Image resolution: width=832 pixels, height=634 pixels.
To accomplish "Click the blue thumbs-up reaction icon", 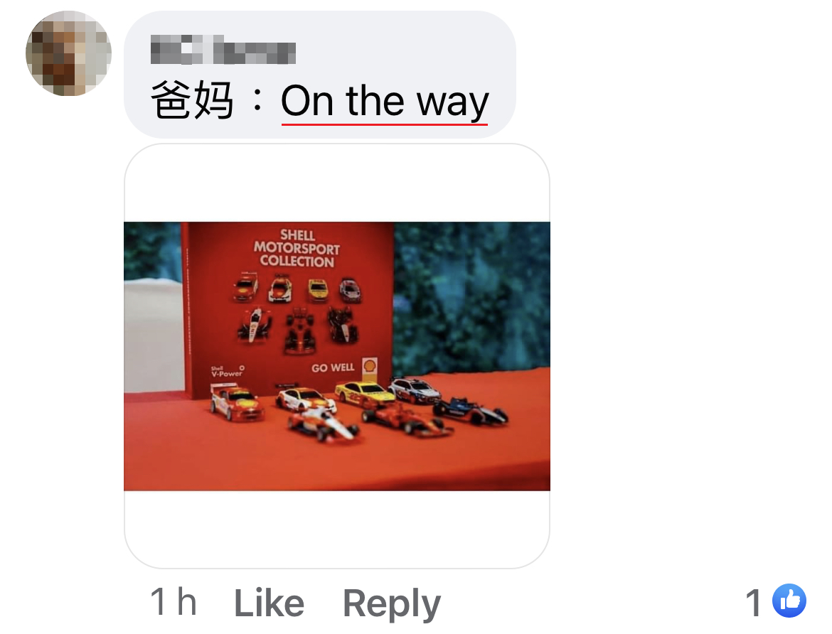I will [789, 601].
